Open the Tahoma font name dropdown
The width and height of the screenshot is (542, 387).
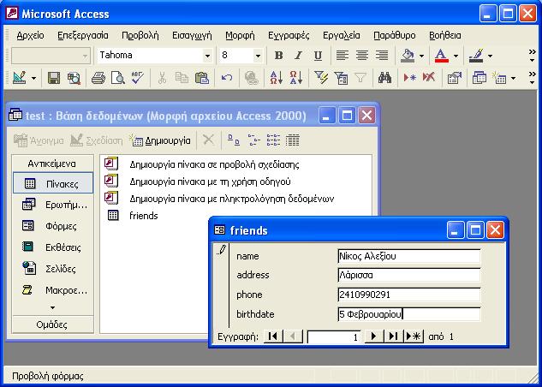(x=207, y=56)
